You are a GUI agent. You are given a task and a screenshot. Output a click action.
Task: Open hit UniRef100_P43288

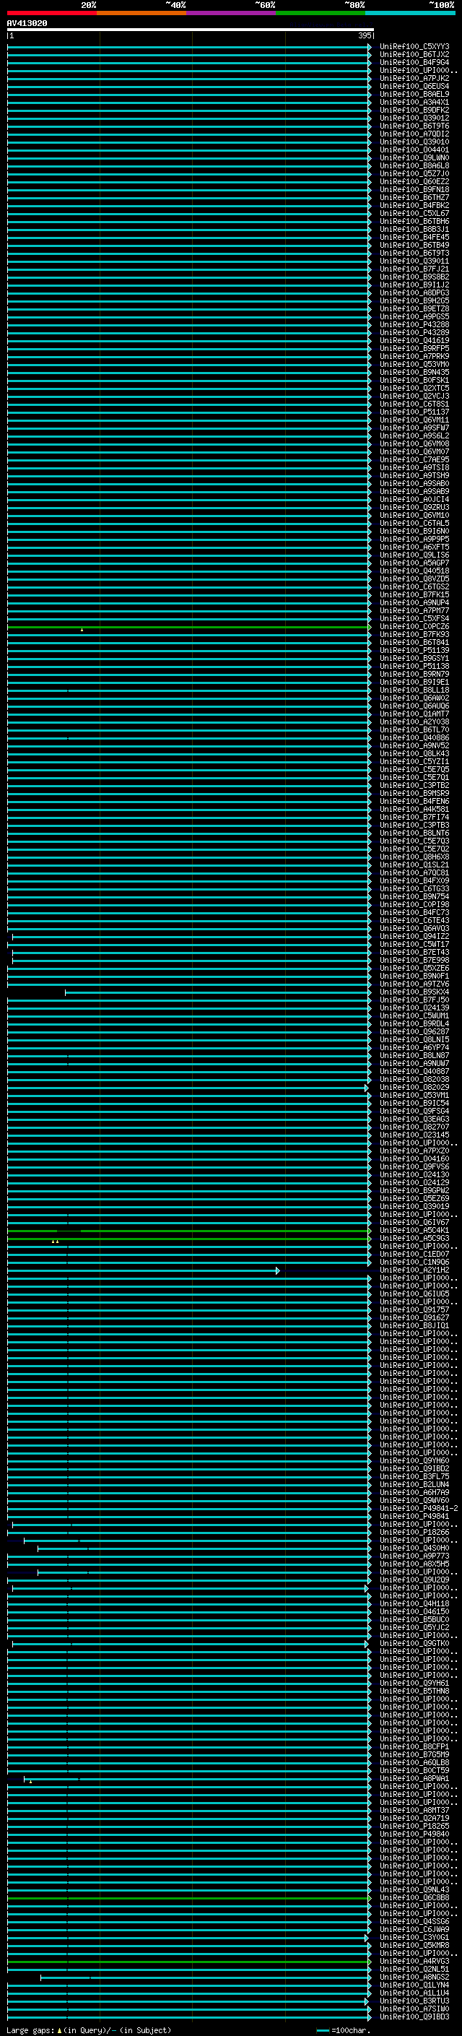tap(414, 325)
